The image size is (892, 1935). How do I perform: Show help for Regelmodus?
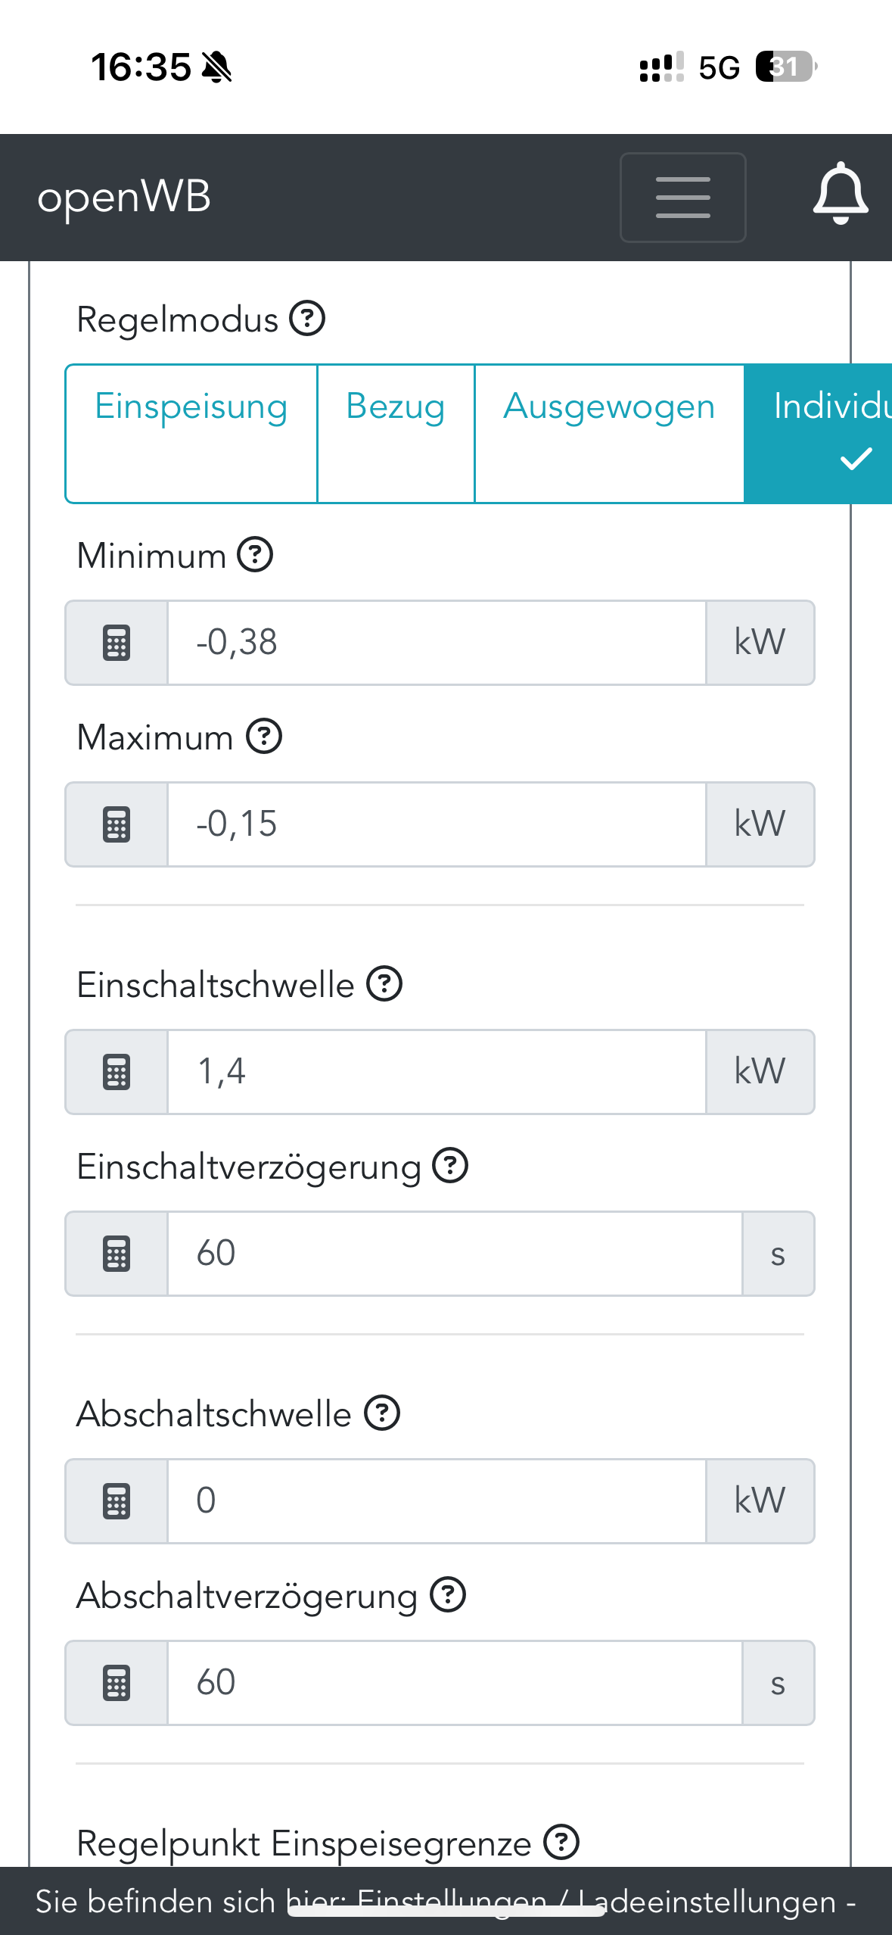click(308, 319)
